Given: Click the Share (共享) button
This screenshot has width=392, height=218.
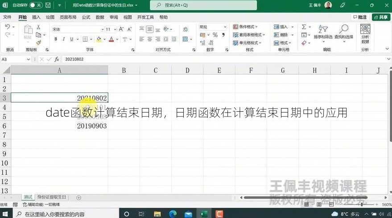Looking at the screenshot, I should 381,17.
